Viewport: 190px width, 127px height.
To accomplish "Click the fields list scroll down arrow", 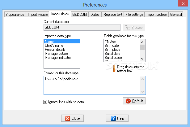I will 142,59.
